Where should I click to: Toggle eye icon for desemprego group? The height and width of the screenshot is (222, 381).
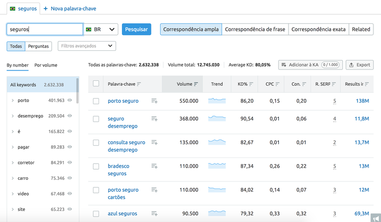[x=70, y=116]
